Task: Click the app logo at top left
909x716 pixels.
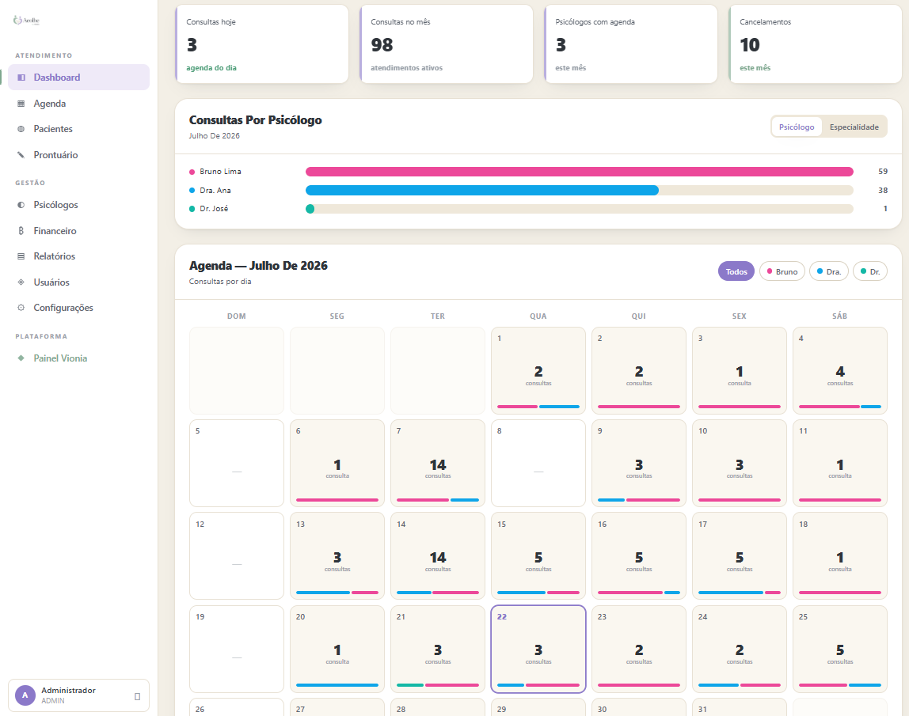Action: click(27, 21)
